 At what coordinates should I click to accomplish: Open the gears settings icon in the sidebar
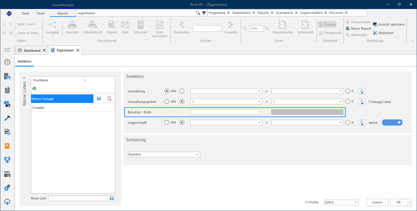point(7,188)
